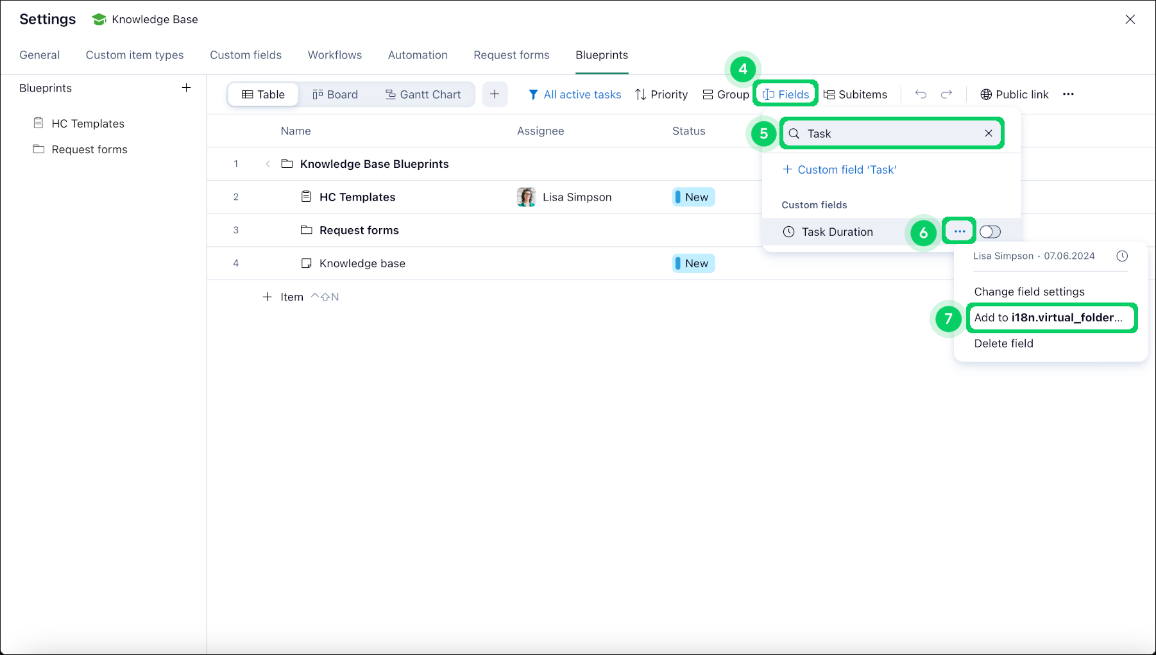Add a new blueprint with the sidebar plus icon
This screenshot has width=1156, height=655.
tap(186, 88)
